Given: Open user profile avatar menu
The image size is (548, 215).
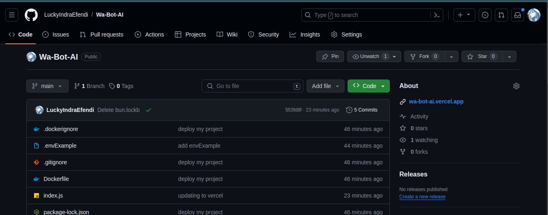Looking at the screenshot, I should [534, 15].
